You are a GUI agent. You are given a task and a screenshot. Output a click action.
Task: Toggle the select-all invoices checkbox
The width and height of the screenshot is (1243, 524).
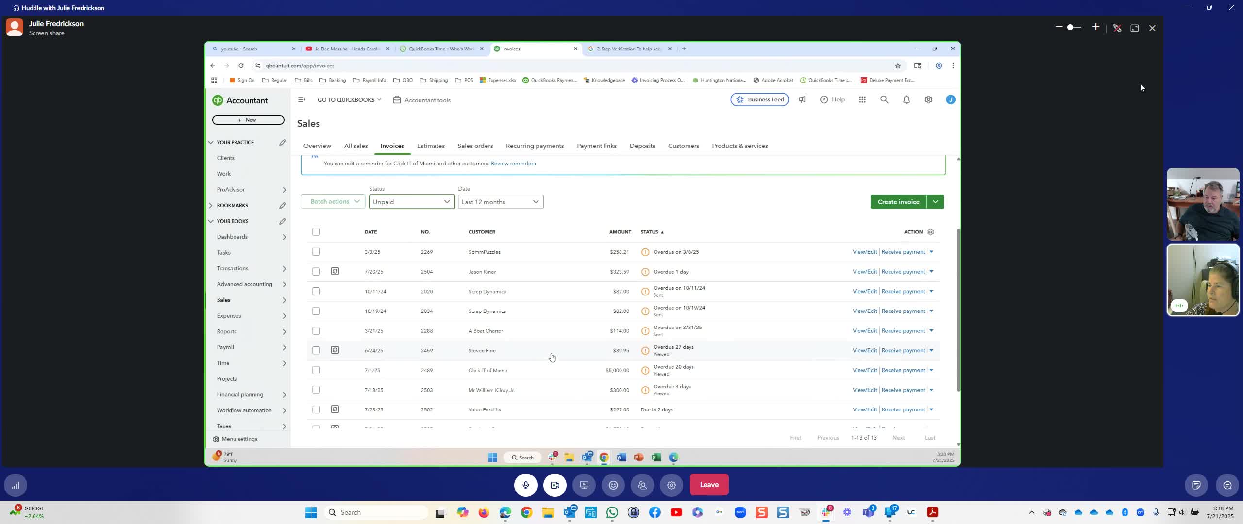316,231
